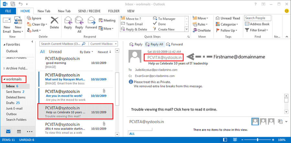The height and width of the screenshot is (143, 291).
Task: Open the Clean Up dropdown
Action: pyautogui.click(x=37, y=24)
